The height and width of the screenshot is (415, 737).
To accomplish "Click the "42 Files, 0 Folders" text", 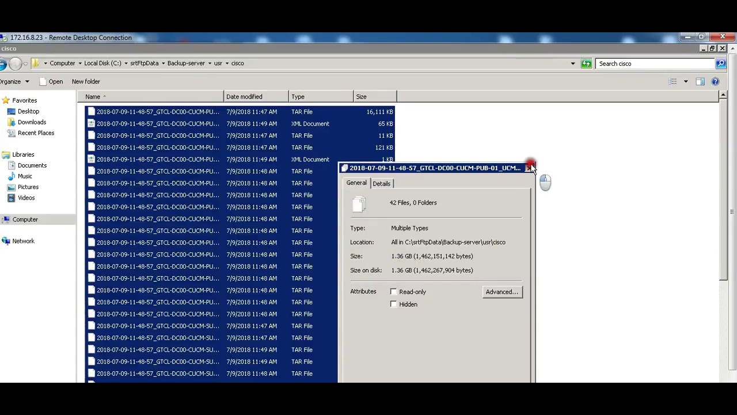I will click(413, 203).
